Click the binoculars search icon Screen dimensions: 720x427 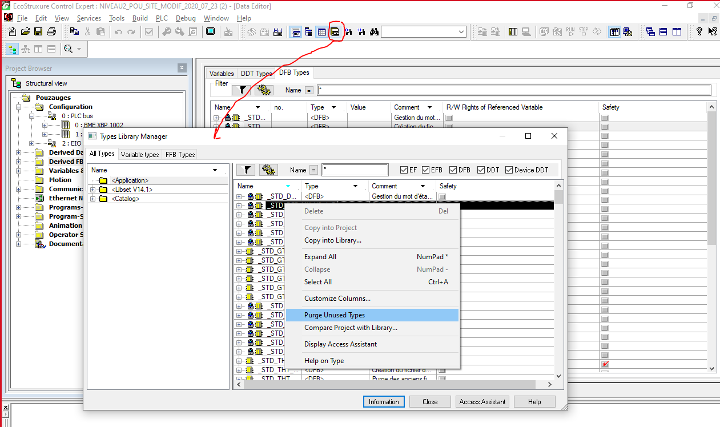click(x=374, y=31)
